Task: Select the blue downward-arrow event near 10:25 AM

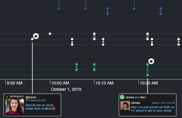Action: pos(161,11)
